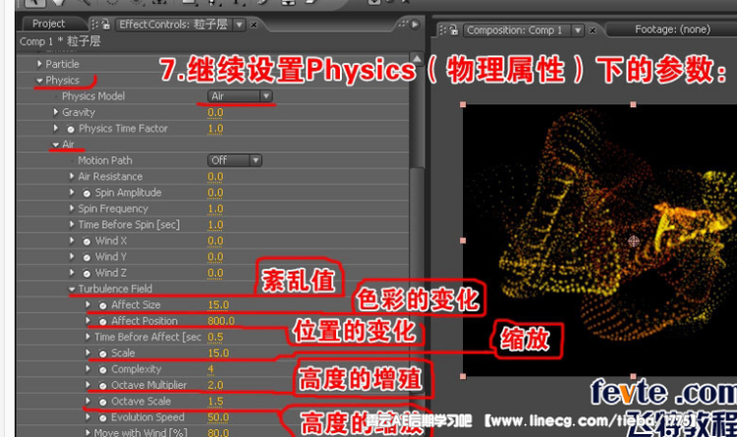Select the Spin Amplitude property label
The image size is (737, 437).
(129, 192)
